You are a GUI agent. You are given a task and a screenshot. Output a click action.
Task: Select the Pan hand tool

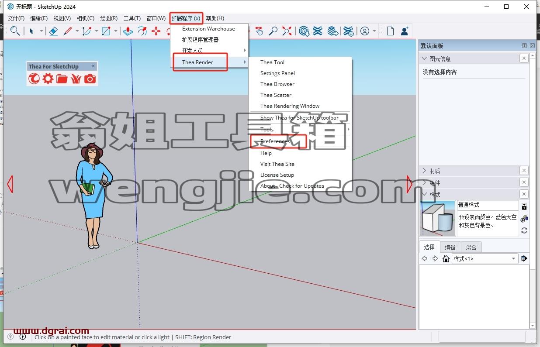259,31
